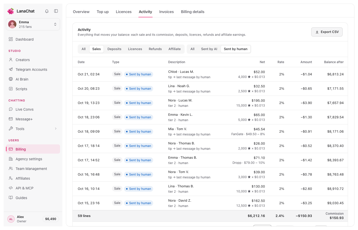Filter activity by Deposits
Screen dimensions: 358x230
coord(114,49)
